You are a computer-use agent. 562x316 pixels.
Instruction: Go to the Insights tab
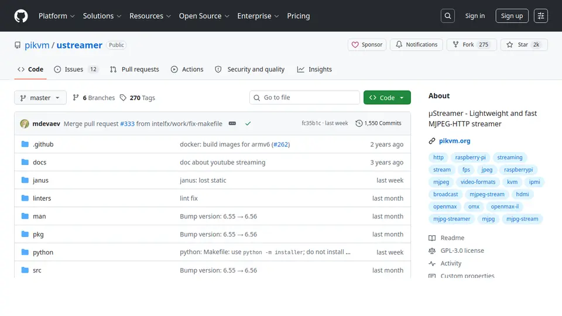pyautogui.click(x=314, y=70)
